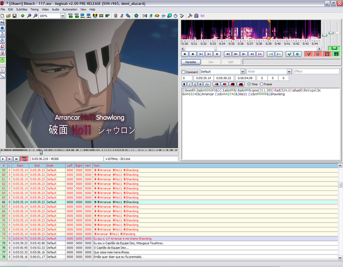Commit audio changes green checkmark button
This screenshot has height=267, width=343.
pyautogui.click(x=290, y=54)
